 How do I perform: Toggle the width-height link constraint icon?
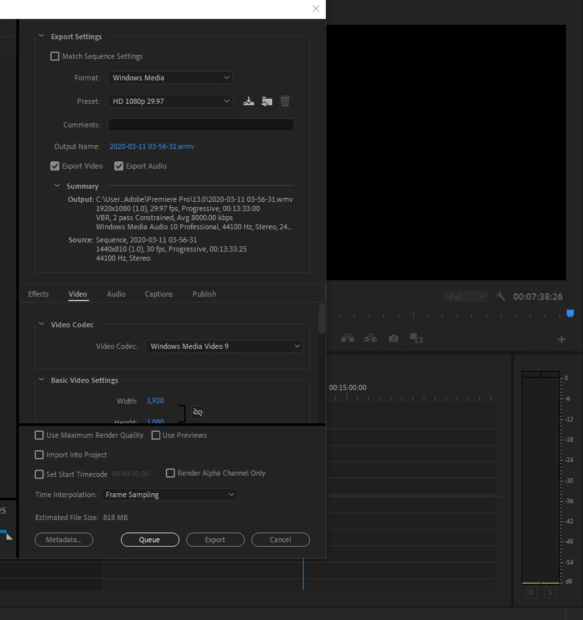198,412
